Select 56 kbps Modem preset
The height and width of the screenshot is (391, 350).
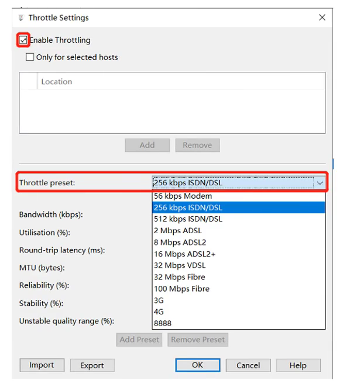point(239,196)
